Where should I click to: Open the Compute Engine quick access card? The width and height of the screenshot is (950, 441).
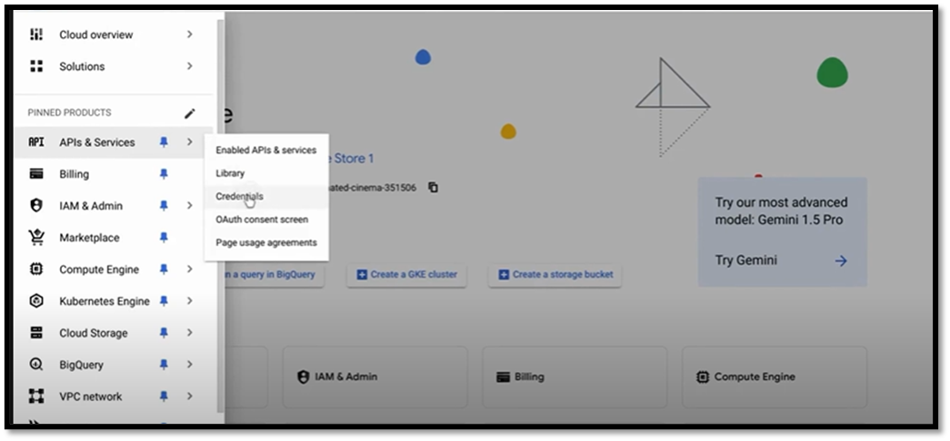tap(775, 377)
